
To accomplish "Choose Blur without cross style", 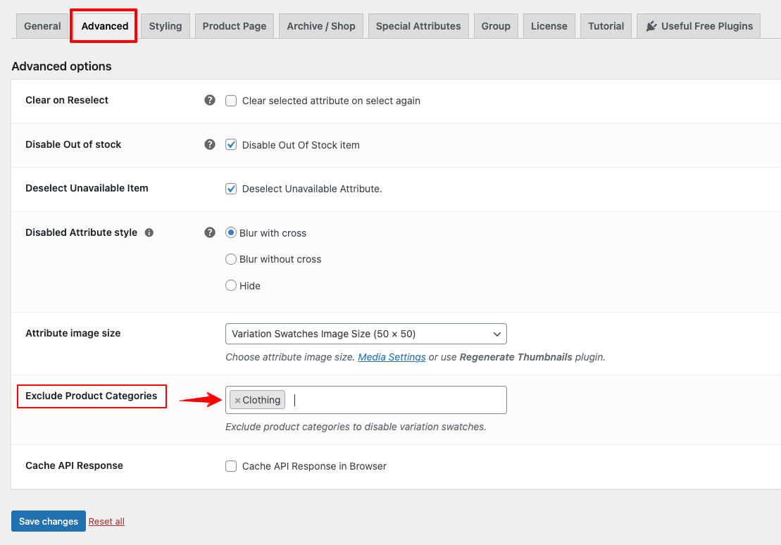I will (x=230, y=259).
